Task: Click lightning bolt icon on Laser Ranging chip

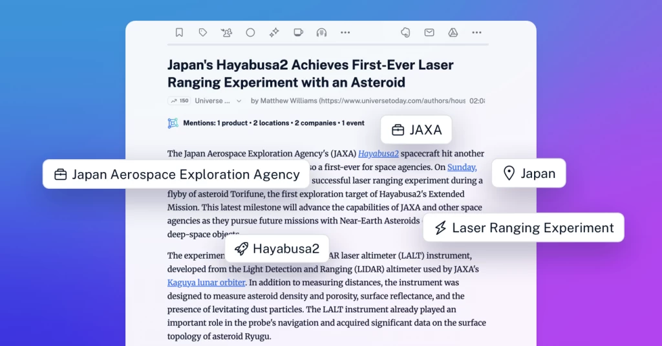Action: click(441, 228)
